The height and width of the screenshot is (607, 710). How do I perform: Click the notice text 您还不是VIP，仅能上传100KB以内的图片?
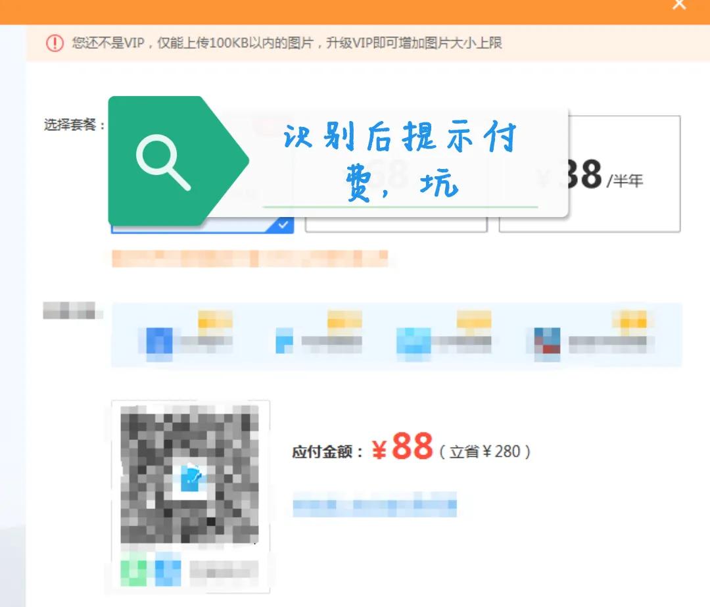point(193,43)
